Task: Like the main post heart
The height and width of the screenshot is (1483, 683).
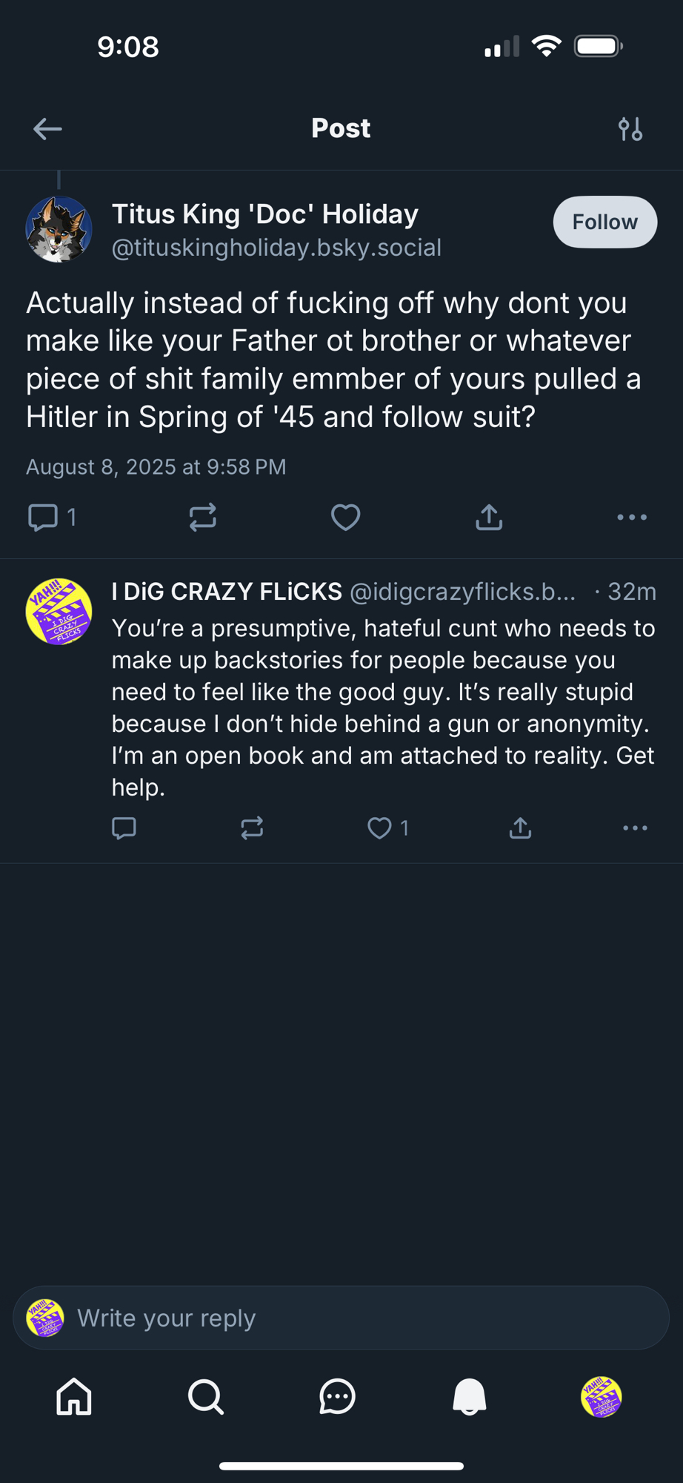Action: click(x=345, y=517)
